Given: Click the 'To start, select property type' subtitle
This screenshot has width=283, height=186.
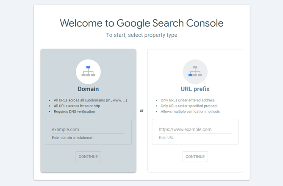Looking at the screenshot, I should pyautogui.click(x=141, y=35).
